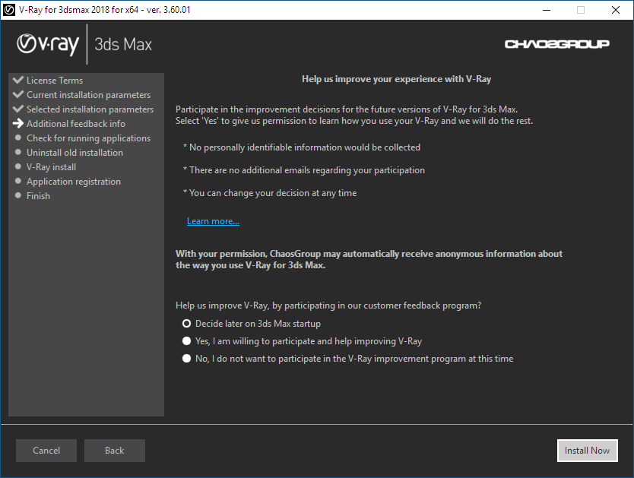Minimize the installer window

click(x=546, y=10)
